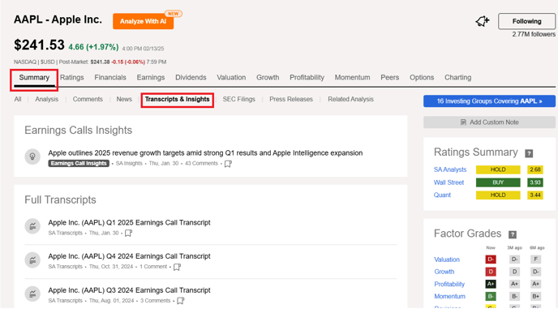Click transcript icon beside Q1 2025 transcript
The height and width of the screenshot is (313, 558).
(x=32, y=226)
